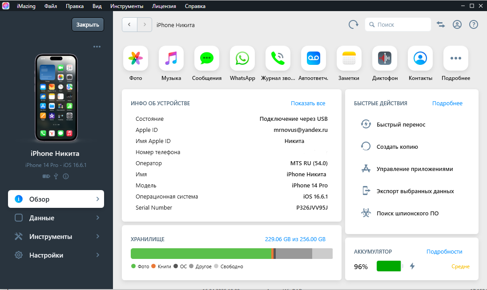Open the Music app icon

(171, 58)
